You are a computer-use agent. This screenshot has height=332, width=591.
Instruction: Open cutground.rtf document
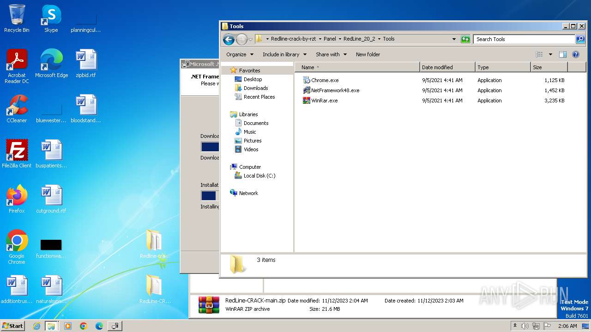click(51, 199)
